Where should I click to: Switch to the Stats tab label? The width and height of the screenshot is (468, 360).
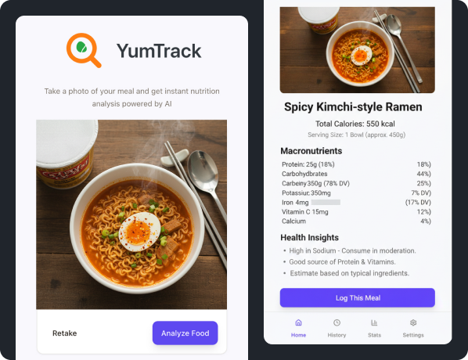click(x=374, y=335)
